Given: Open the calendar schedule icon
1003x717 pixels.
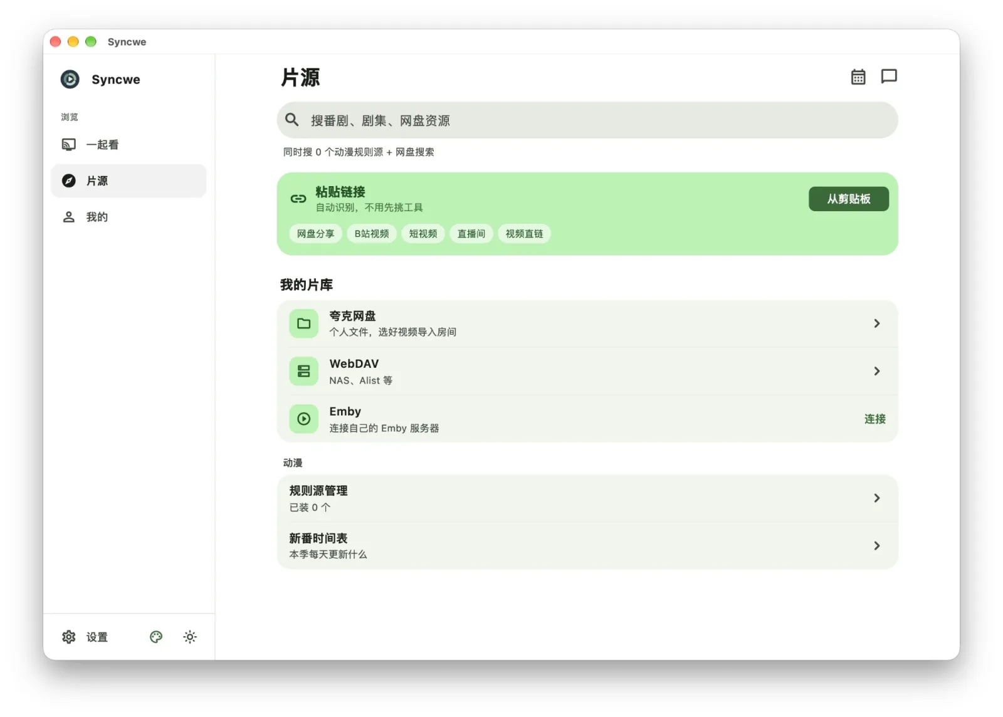Looking at the screenshot, I should (858, 76).
